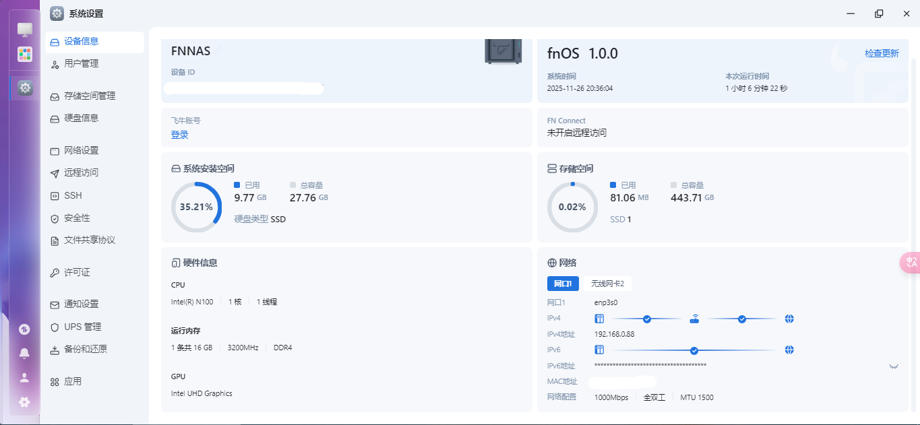This screenshot has width=920, height=425.
Task: Click the device icon in the IPv4 row
Action: [599, 319]
